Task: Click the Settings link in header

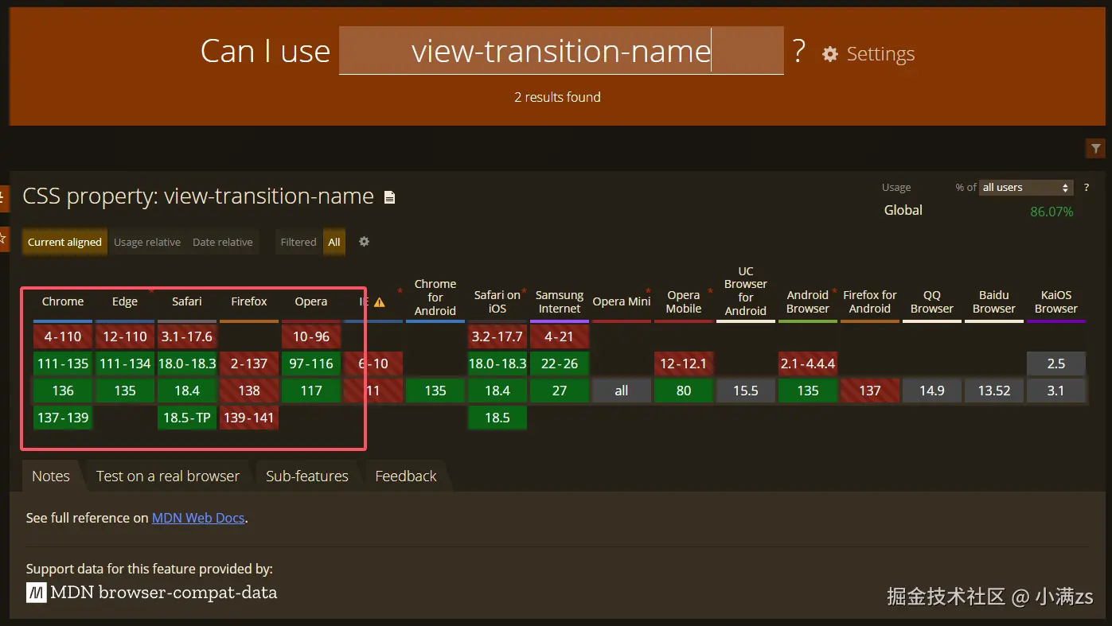Action: point(880,54)
